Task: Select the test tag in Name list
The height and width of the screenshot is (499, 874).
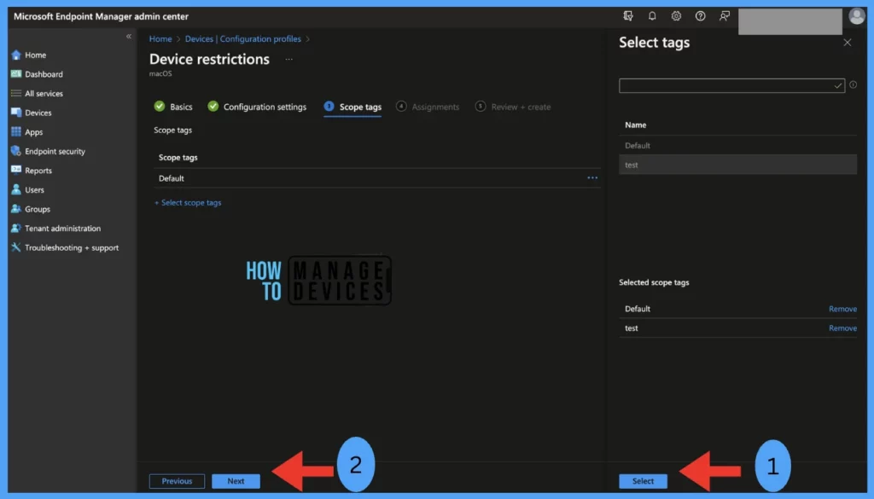Action: click(x=737, y=165)
